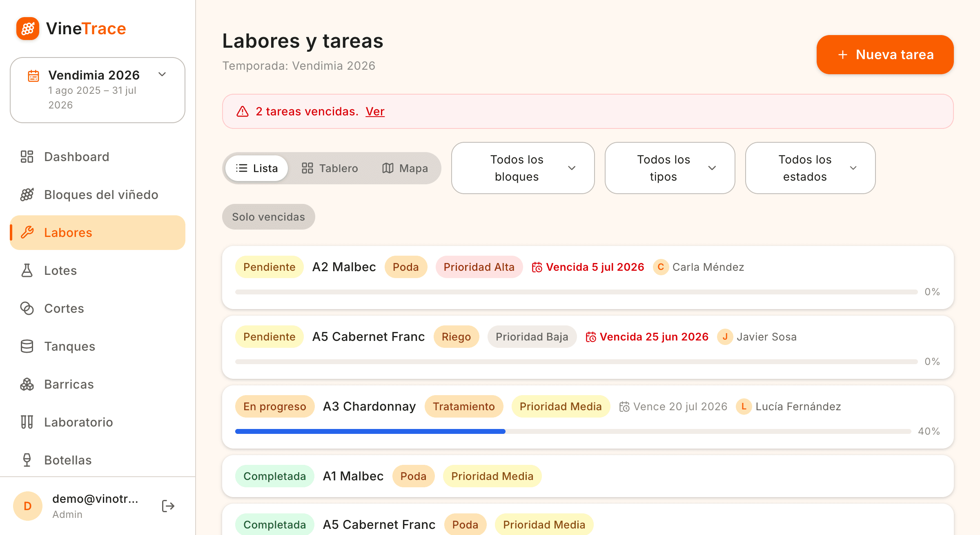Click the grape icon for Bloques del viñedo
980x535 pixels.
coord(27,195)
